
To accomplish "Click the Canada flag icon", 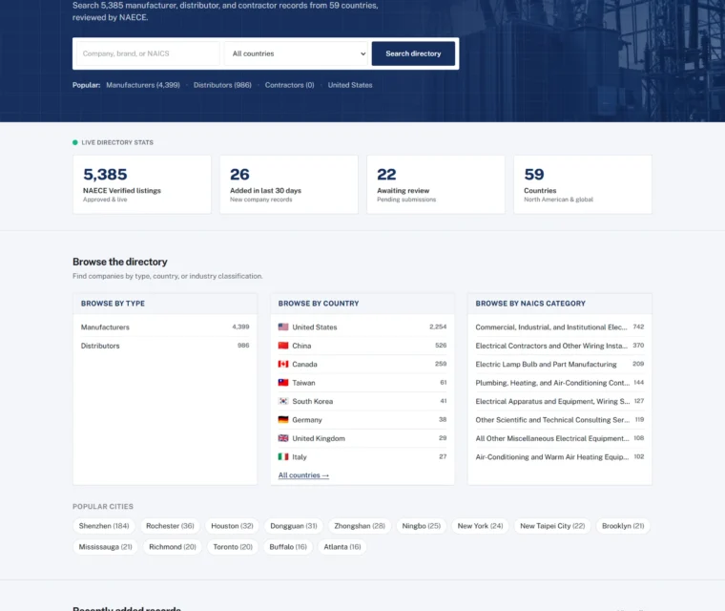I will pyautogui.click(x=283, y=364).
